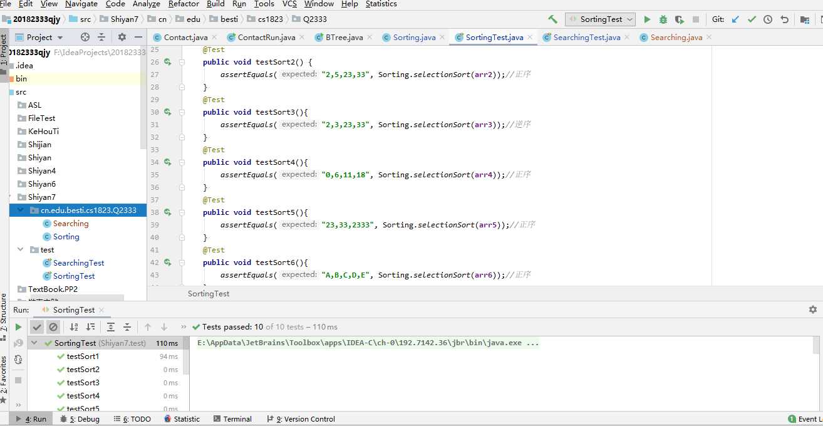The width and height of the screenshot is (823, 426).
Task: Open the Analyze menu
Action: coord(147,4)
